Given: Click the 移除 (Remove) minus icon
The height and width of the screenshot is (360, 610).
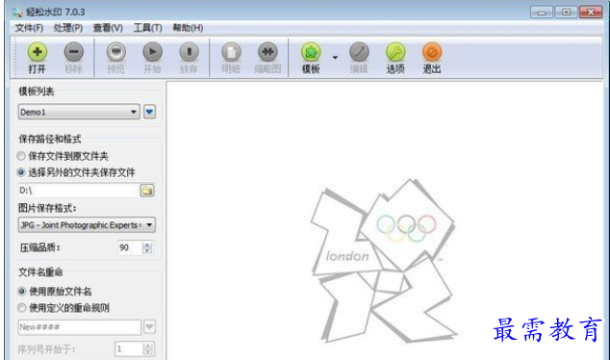Looking at the screenshot, I should (73, 52).
